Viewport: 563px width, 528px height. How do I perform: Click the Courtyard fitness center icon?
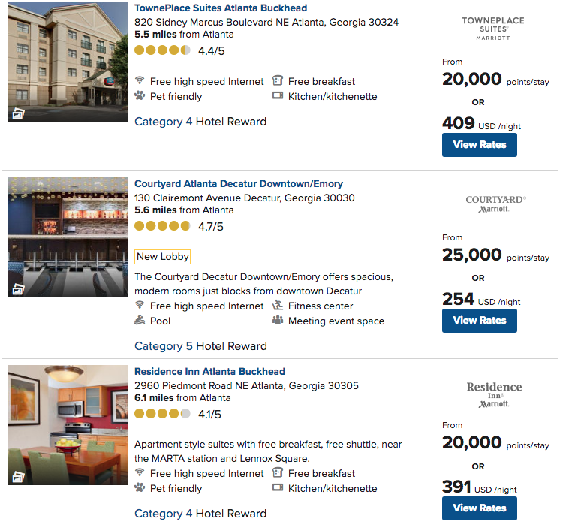[x=278, y=306]
